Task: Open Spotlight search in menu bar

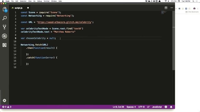Action: 193,1
